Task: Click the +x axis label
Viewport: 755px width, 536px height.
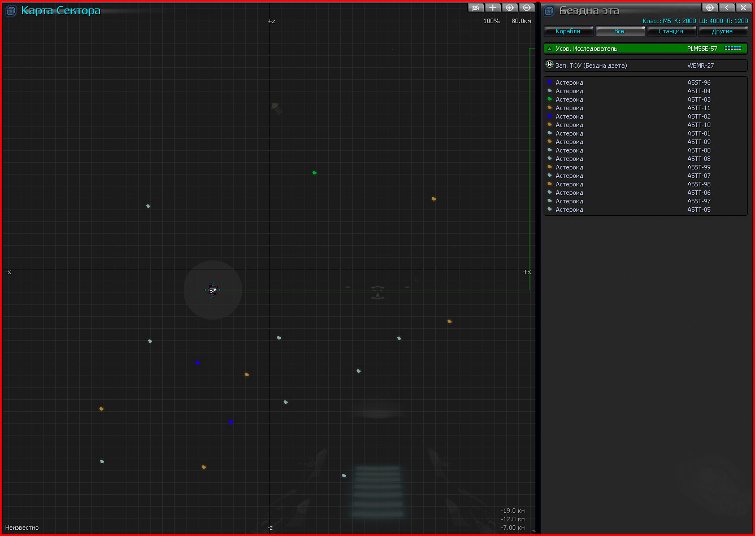Action: coord(527,272)
